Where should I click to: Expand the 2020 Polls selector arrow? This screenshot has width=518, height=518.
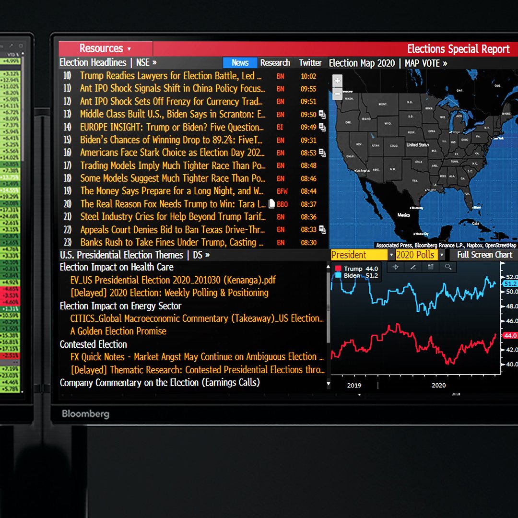[x=442, y=255]
